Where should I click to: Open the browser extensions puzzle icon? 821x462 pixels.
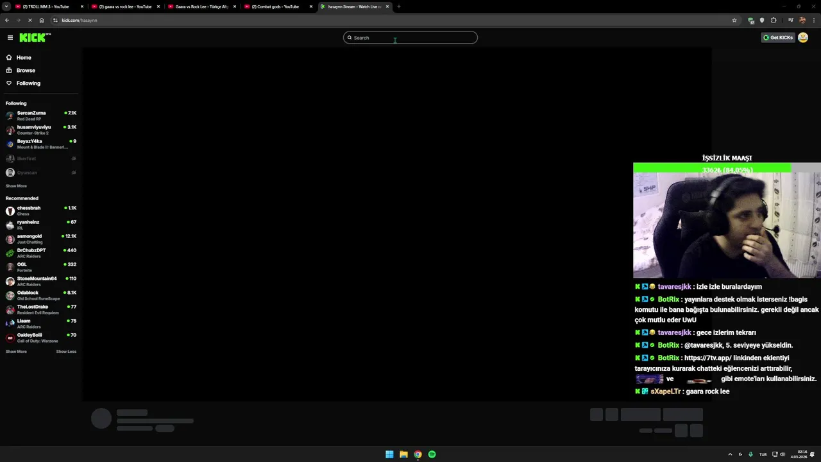[x=774, y=20]
